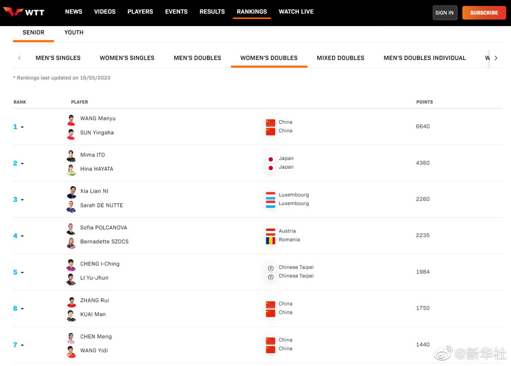Click SUN Yingsha's avatar photo
This screenshot has width=511, height=366.
pos(72,134)
